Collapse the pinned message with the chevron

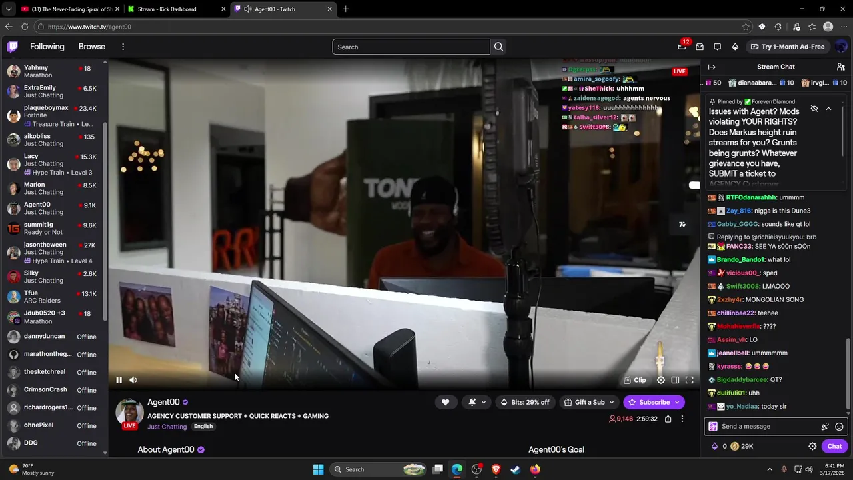(828, 109)
